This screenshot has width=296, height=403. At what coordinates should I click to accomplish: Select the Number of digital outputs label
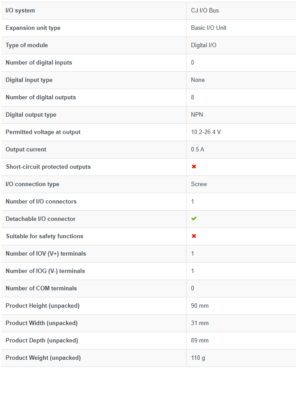41,98
